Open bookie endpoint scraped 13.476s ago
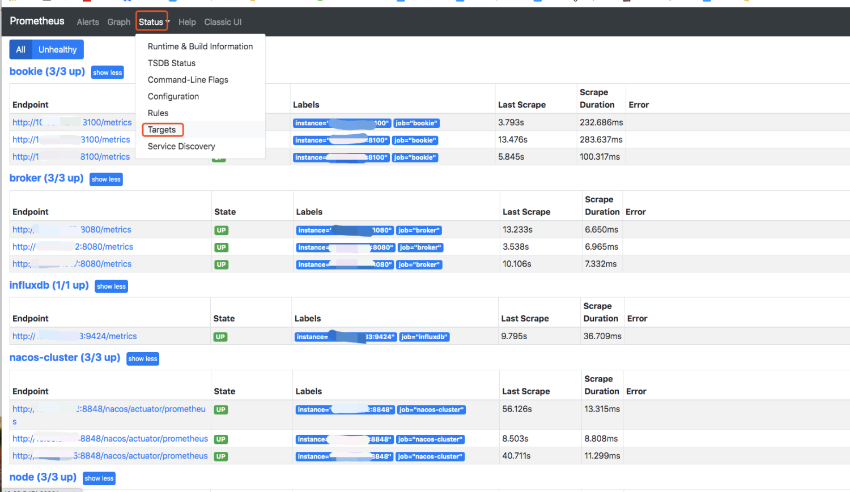The image size is (850, 492). [71, 139]
